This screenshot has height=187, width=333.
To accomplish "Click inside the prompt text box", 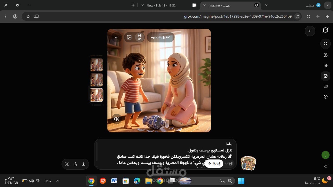I will [165, 154].
